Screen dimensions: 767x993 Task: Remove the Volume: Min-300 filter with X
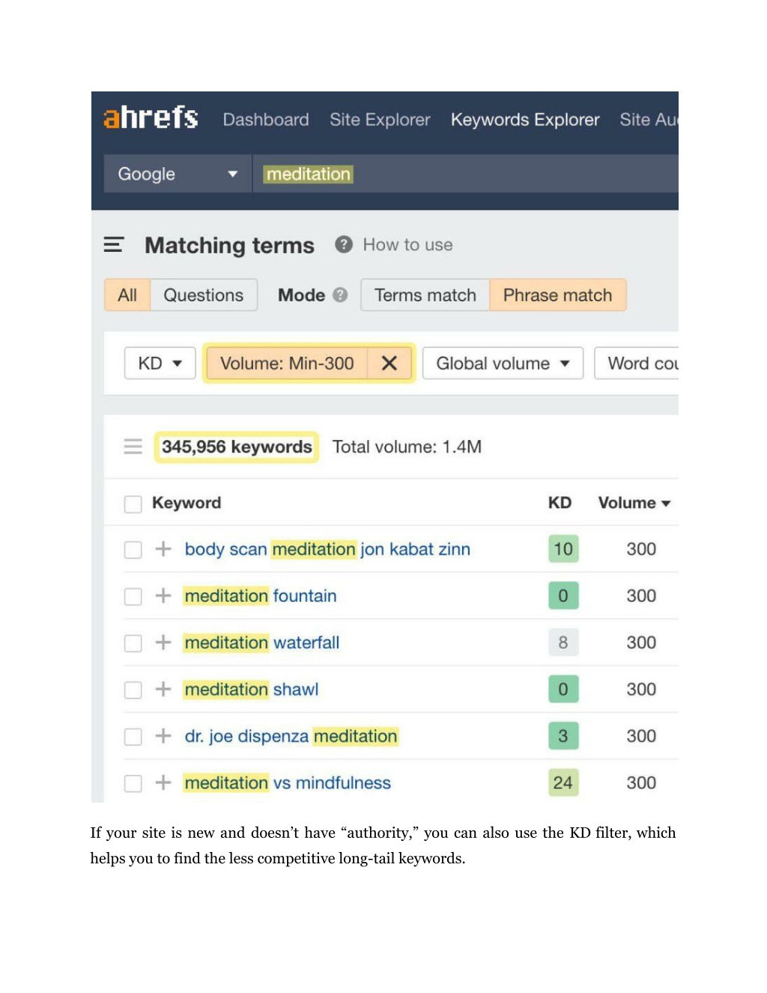389,363
